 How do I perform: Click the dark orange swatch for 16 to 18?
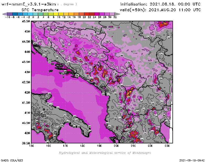(x=76, y=14)
